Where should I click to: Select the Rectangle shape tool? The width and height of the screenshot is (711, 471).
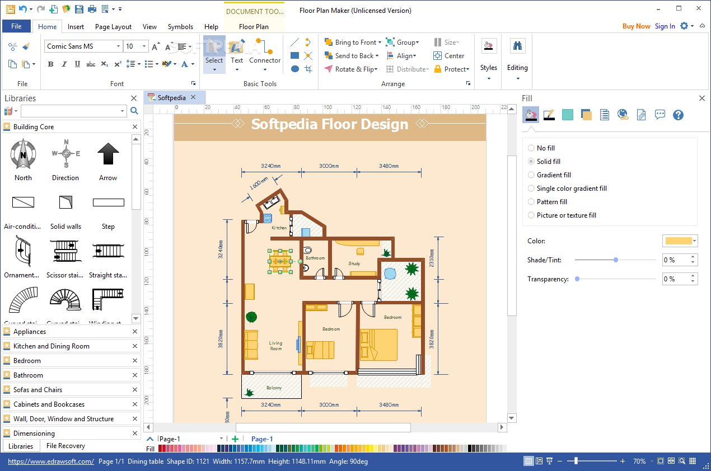[294, 55]
